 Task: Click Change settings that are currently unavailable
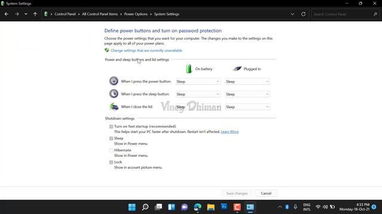pyautogui.click(x=146, y=51)
